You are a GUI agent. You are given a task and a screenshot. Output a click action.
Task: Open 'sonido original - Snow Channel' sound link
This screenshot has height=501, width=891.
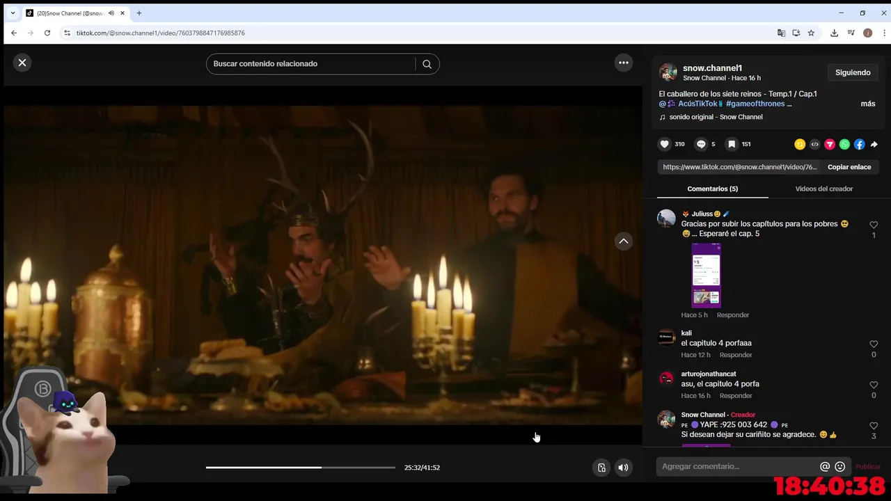[x=716, y=117]
